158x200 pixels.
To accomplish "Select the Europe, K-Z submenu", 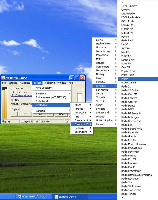I will tap(82, 124).
